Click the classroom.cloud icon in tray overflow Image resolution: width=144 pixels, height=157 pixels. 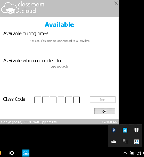coord(125,130)
